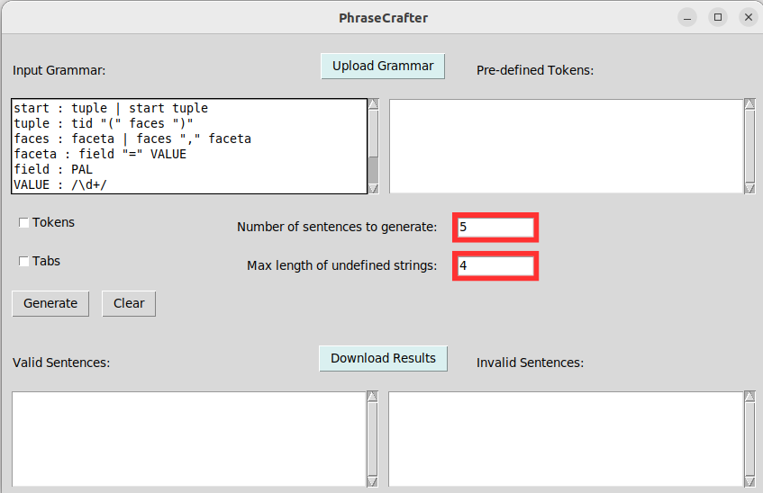Click the Invalid Sentences scrollbar up arrow
Image resolution: width=763 pixels, height=493 pixels.
(749, 397)
